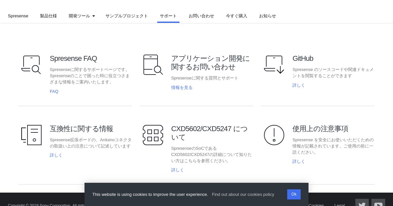Click the 互換性に関する情報 heading
393x206 pixels.
click(x=82, y=129)
